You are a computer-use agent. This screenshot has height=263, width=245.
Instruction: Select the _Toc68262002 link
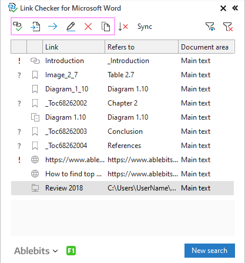(x=66, y=103)
